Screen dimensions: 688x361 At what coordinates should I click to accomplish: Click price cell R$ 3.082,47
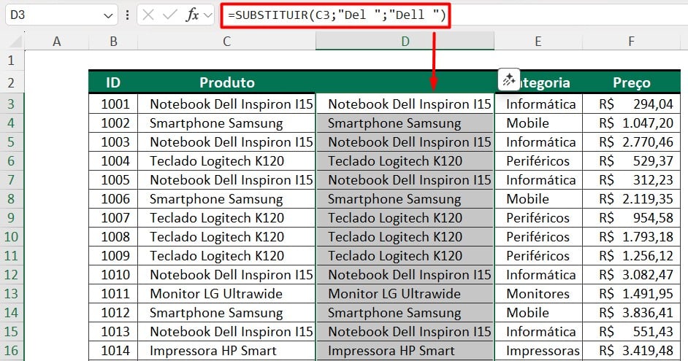(x=631, y=275)
